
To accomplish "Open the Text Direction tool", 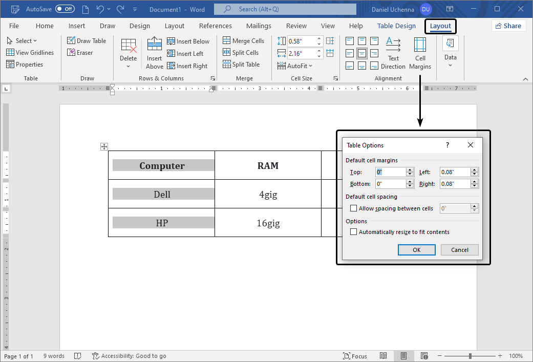I will (393, 53).
